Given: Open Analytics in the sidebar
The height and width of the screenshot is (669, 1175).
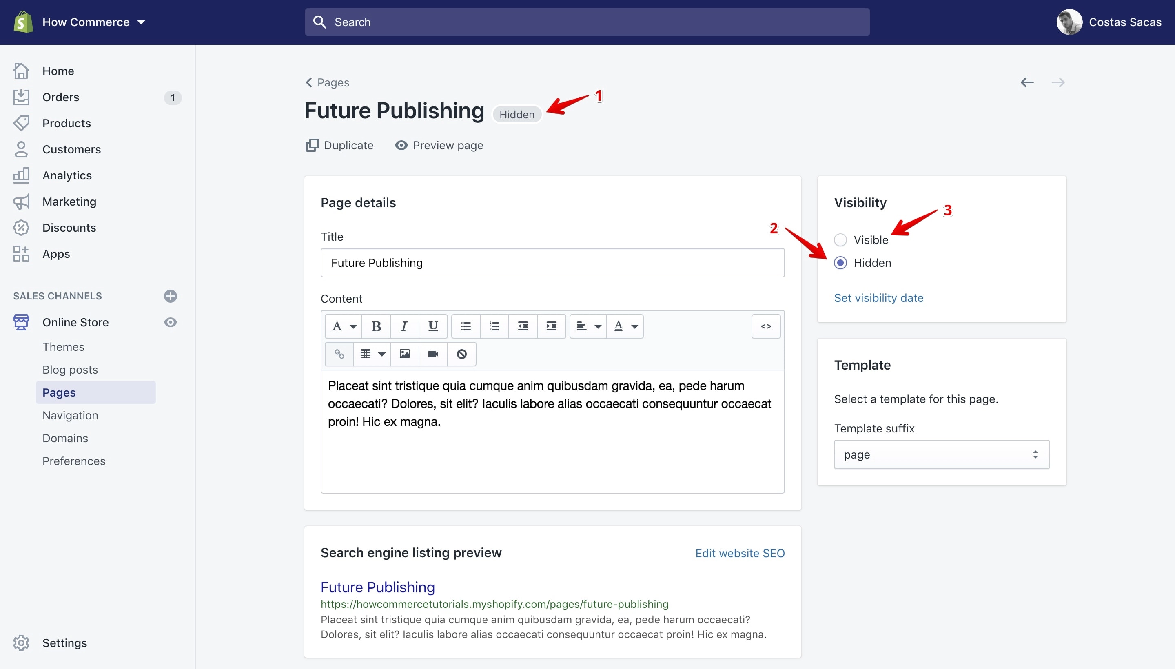Looking at the screenshot, I should (67, 175).
